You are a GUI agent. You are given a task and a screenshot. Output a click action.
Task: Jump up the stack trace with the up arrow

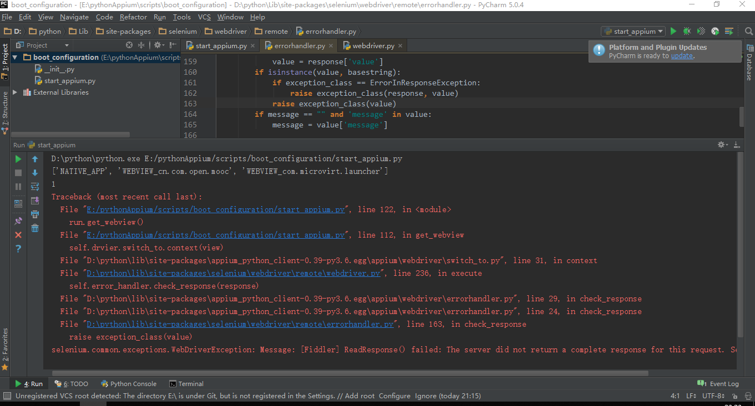tap(35, 159)
